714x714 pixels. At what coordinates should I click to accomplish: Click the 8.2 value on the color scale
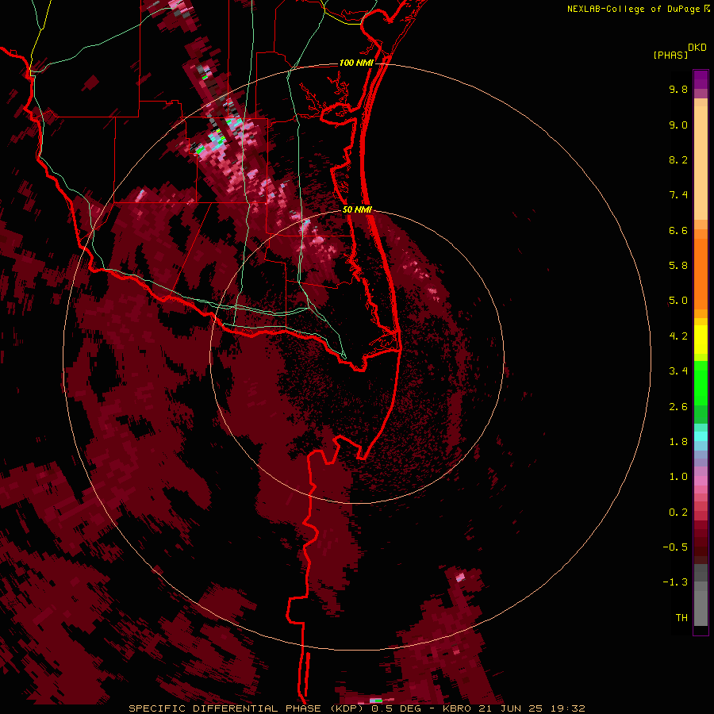coord(678,159)
